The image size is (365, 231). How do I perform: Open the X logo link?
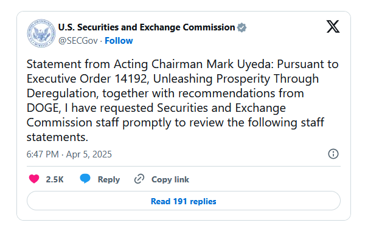point(333,27)
